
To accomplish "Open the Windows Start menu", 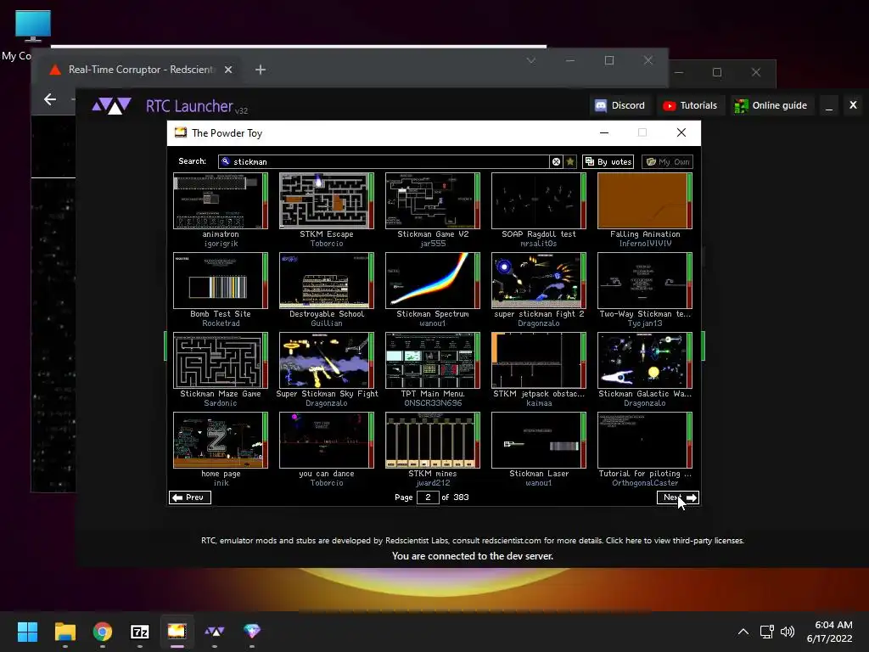I will point(27,632).
